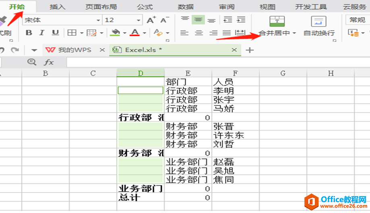Viewport: 370px width, 213px height.
Task: Click the fx insert function icon
Action: pos(49,62)
